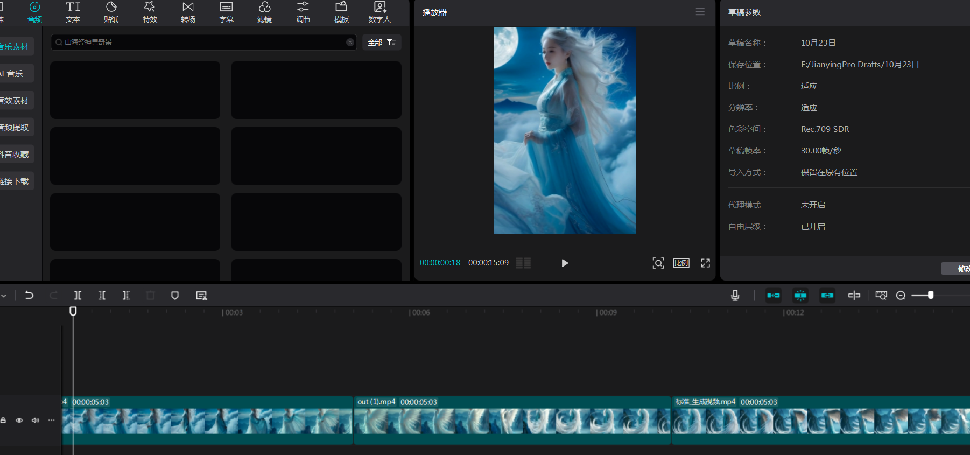Click the 音频提取 audio extract button
Image resolution: width=970 pixels, height=455 pixels.
point(15,128)
